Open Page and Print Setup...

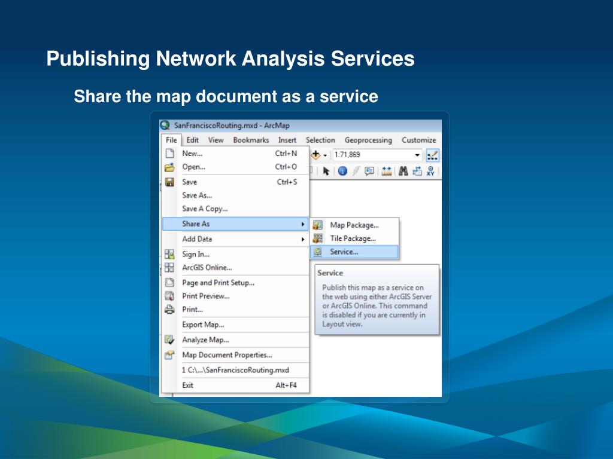point(235,283)
